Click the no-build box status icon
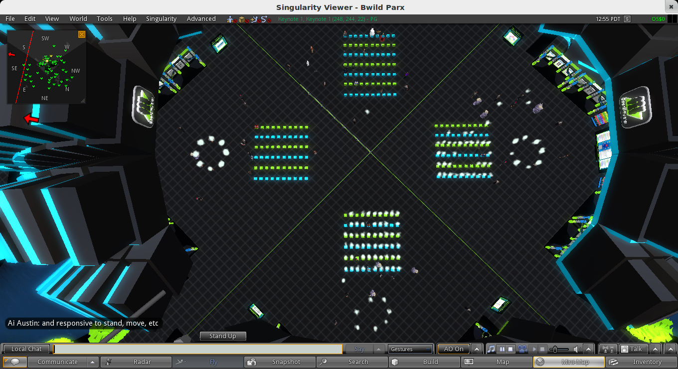678x369 pixels. pos(243,19)
